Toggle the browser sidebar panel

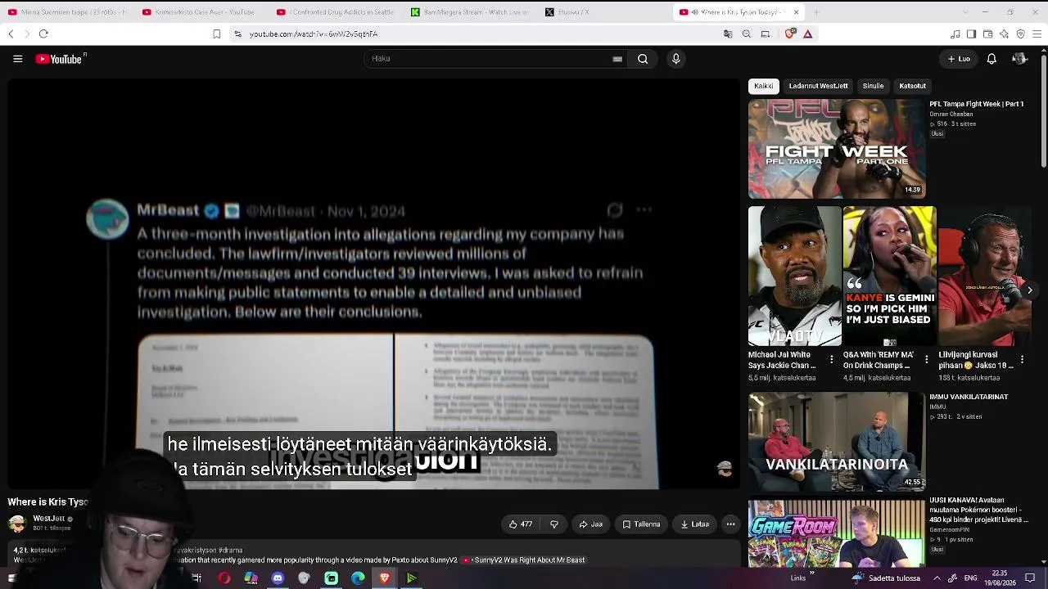(971, 34)
